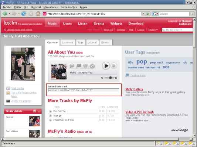Open the Users section in the site nav

click(x=67, y=24)
